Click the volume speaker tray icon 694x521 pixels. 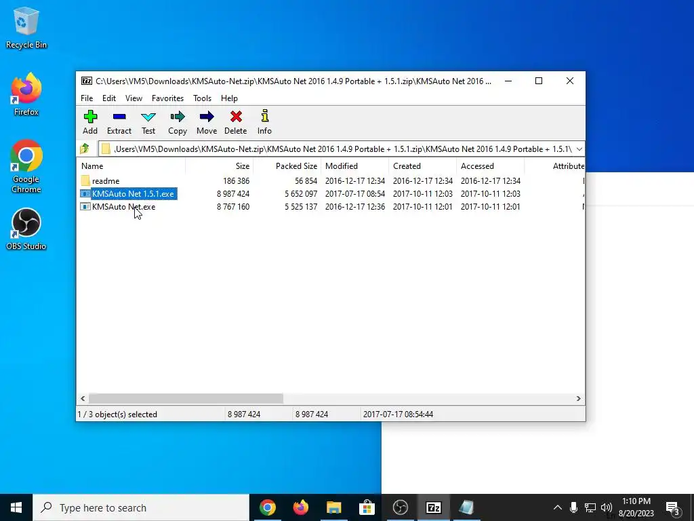click(x=607, y=507)
